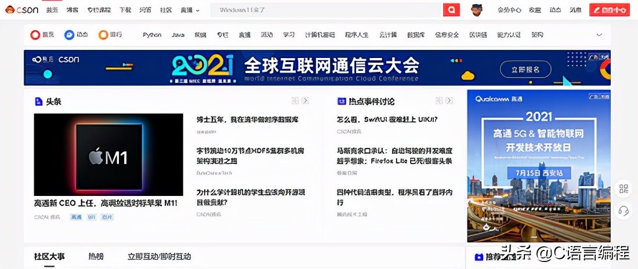The image size is (638, 269).
Task: Show next 热点事件讨论 items
Action: point(449,100)
